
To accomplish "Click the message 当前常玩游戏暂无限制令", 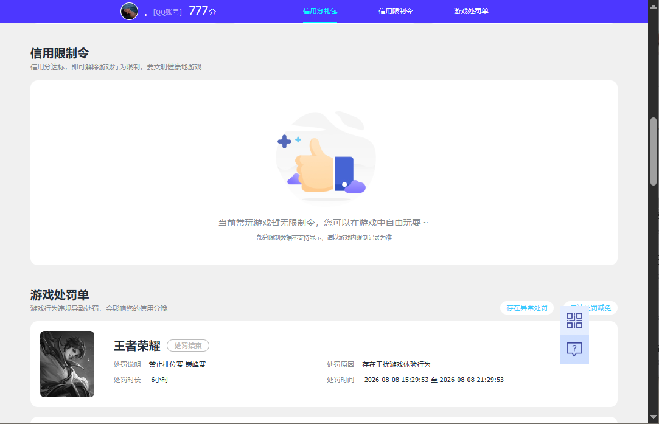I will pos(323,223).
